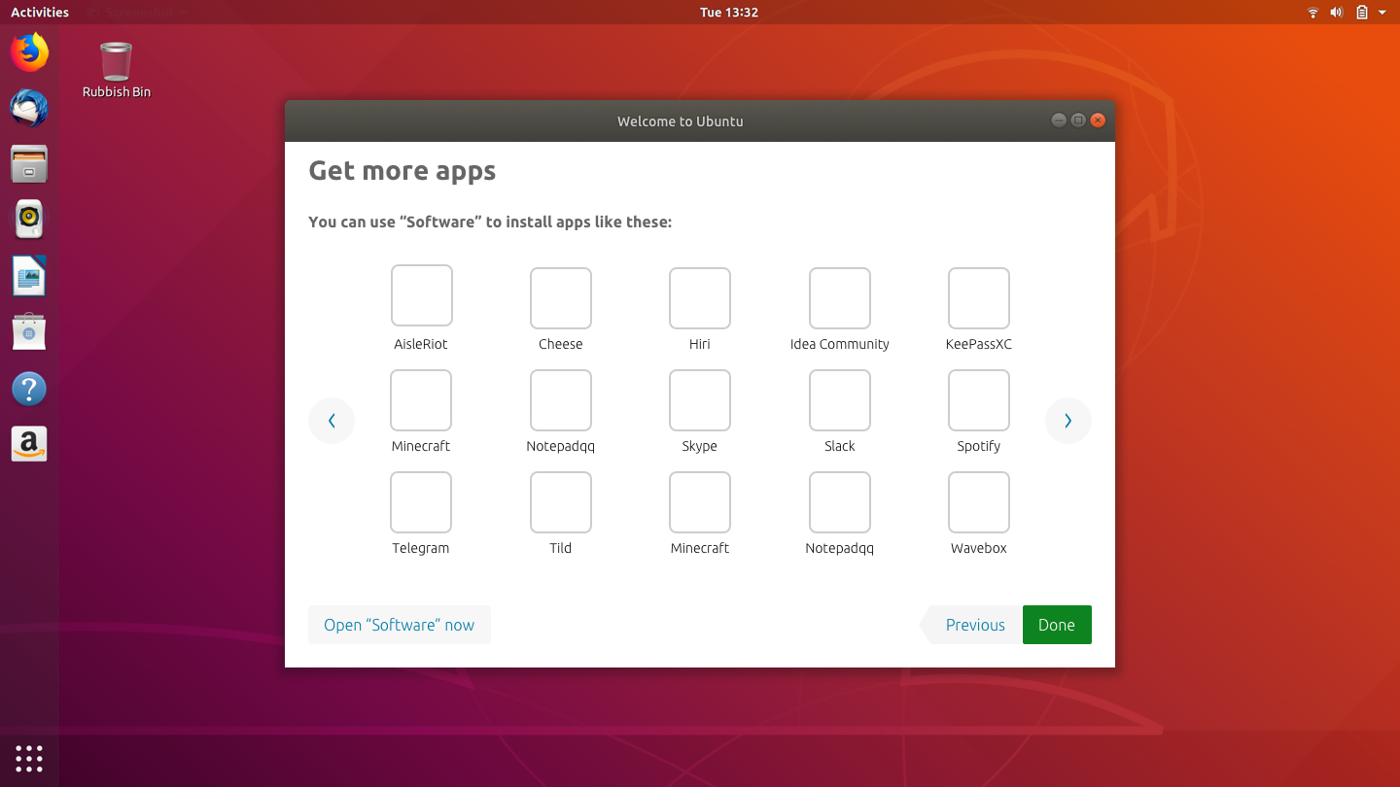The image size is (1400, 787).
Task: Select the Spotify app tile
Action: (x=978, y=400)
